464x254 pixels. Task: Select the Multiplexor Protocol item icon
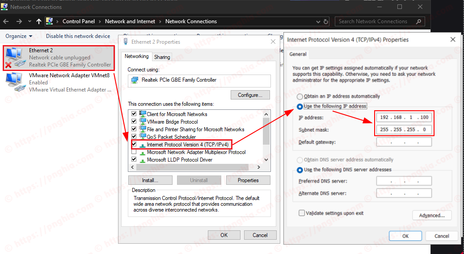click(x=143, y=152)
